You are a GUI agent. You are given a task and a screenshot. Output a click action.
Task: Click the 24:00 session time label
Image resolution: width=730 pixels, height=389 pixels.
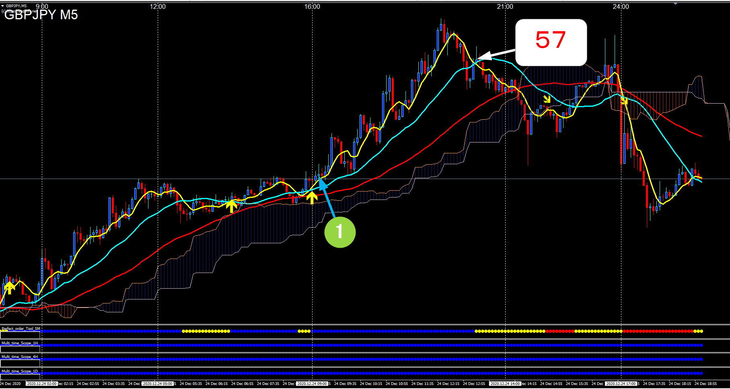[x=621, y=6]
